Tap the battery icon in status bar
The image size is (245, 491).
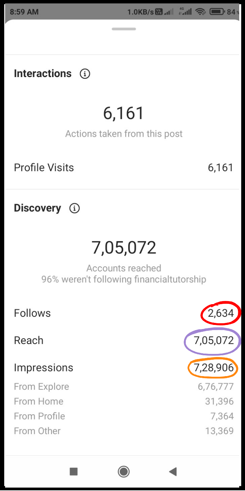216,12
